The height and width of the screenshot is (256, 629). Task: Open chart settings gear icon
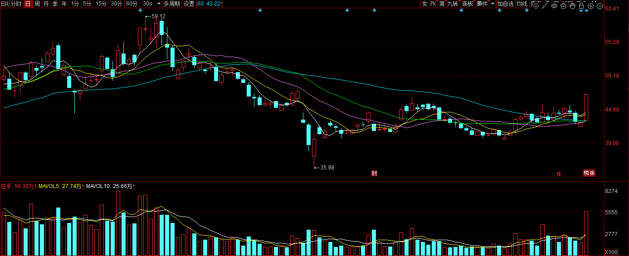[536, 6]
